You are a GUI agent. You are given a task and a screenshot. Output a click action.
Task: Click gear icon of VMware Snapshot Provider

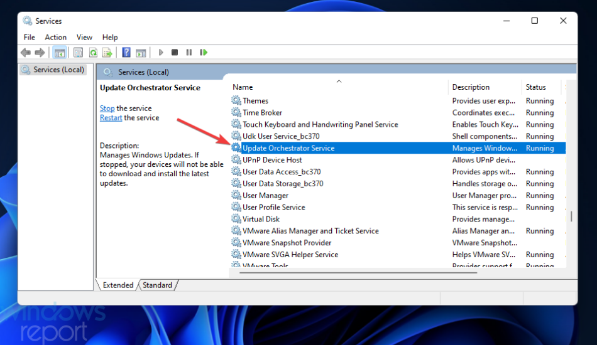pos(236,242)
